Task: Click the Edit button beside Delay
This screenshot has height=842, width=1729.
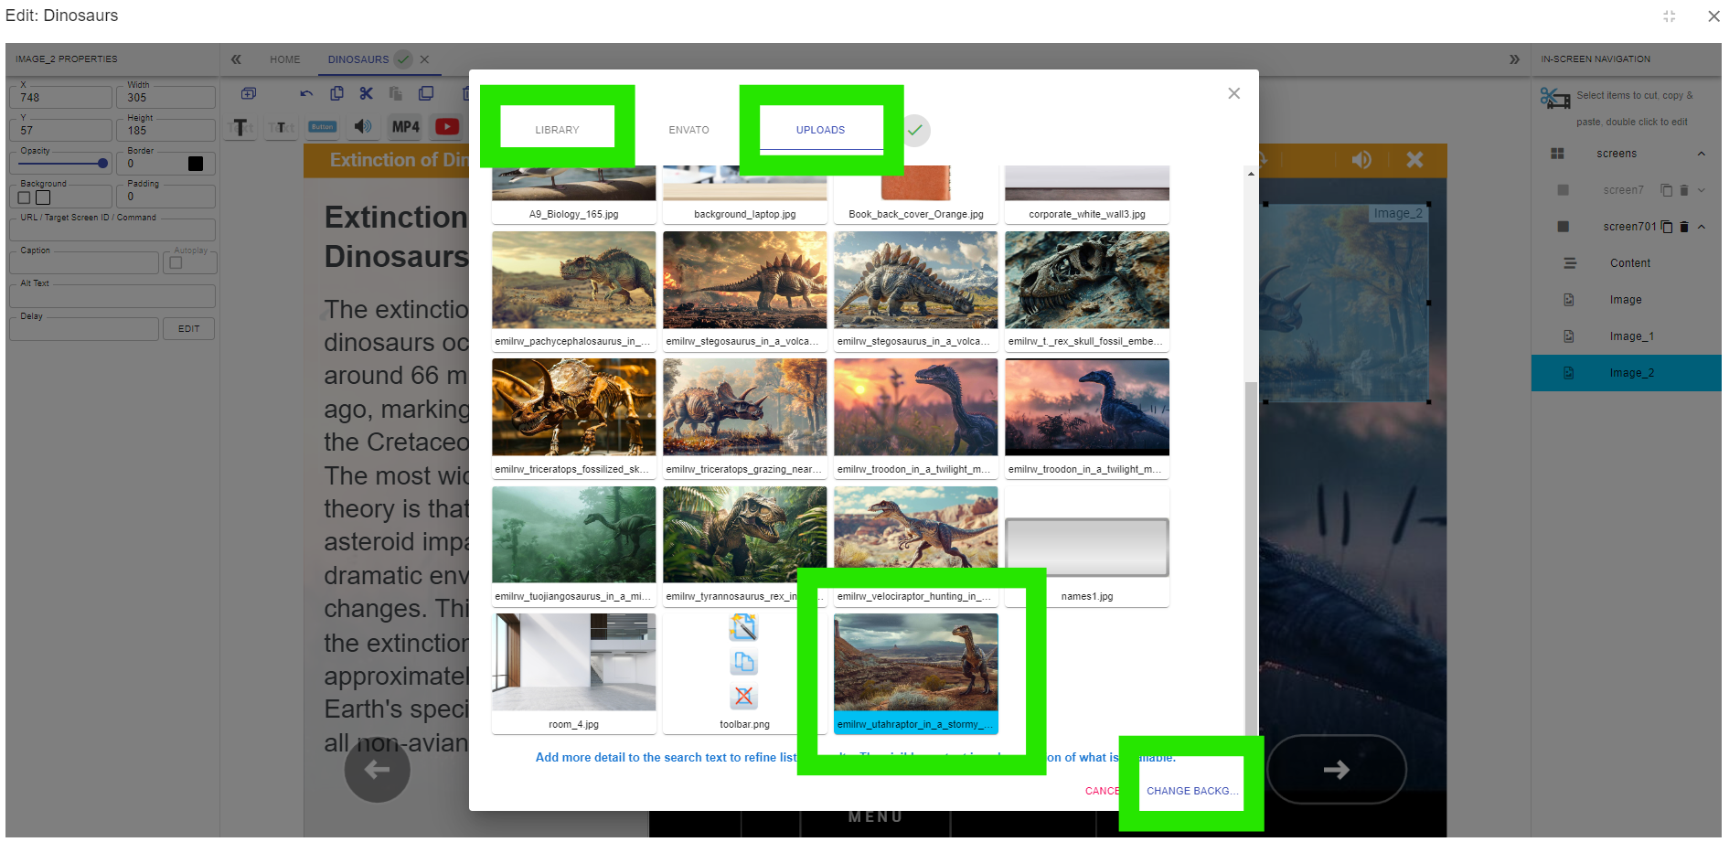Action: point(188,329)
